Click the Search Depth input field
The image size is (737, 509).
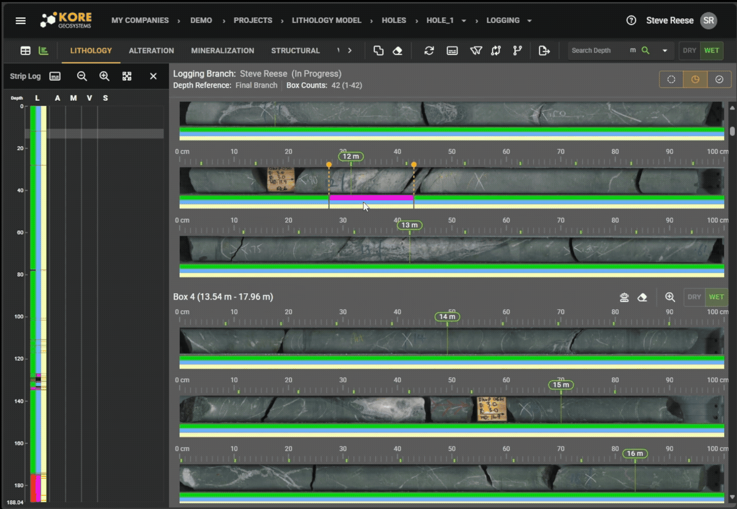tap(599, 51)
